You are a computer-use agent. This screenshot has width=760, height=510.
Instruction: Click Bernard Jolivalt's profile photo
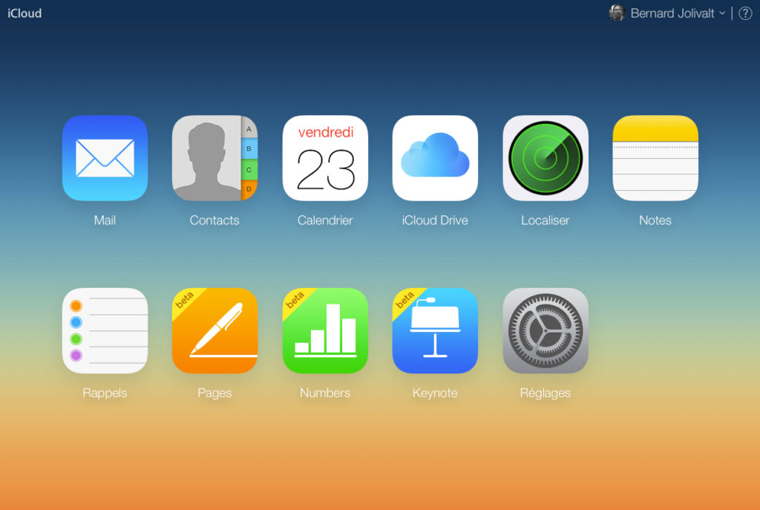point(617,13)
